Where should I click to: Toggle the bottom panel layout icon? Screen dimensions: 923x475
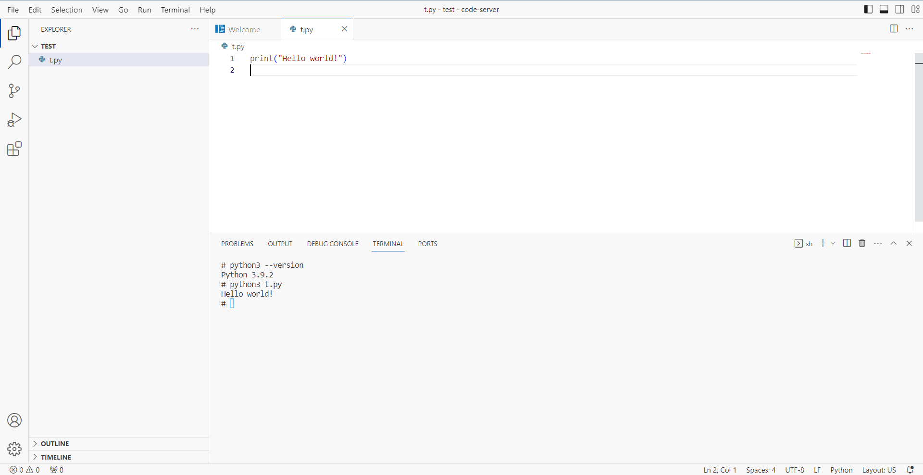click(884, 9)
